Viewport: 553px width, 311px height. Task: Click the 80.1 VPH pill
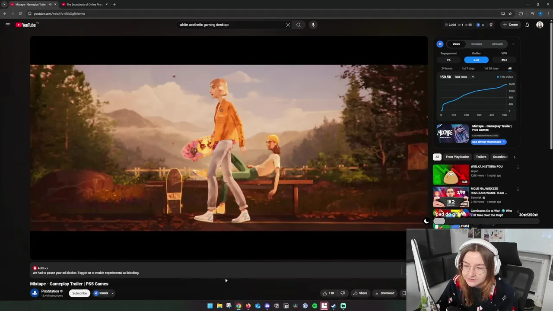tap(504, 60)
